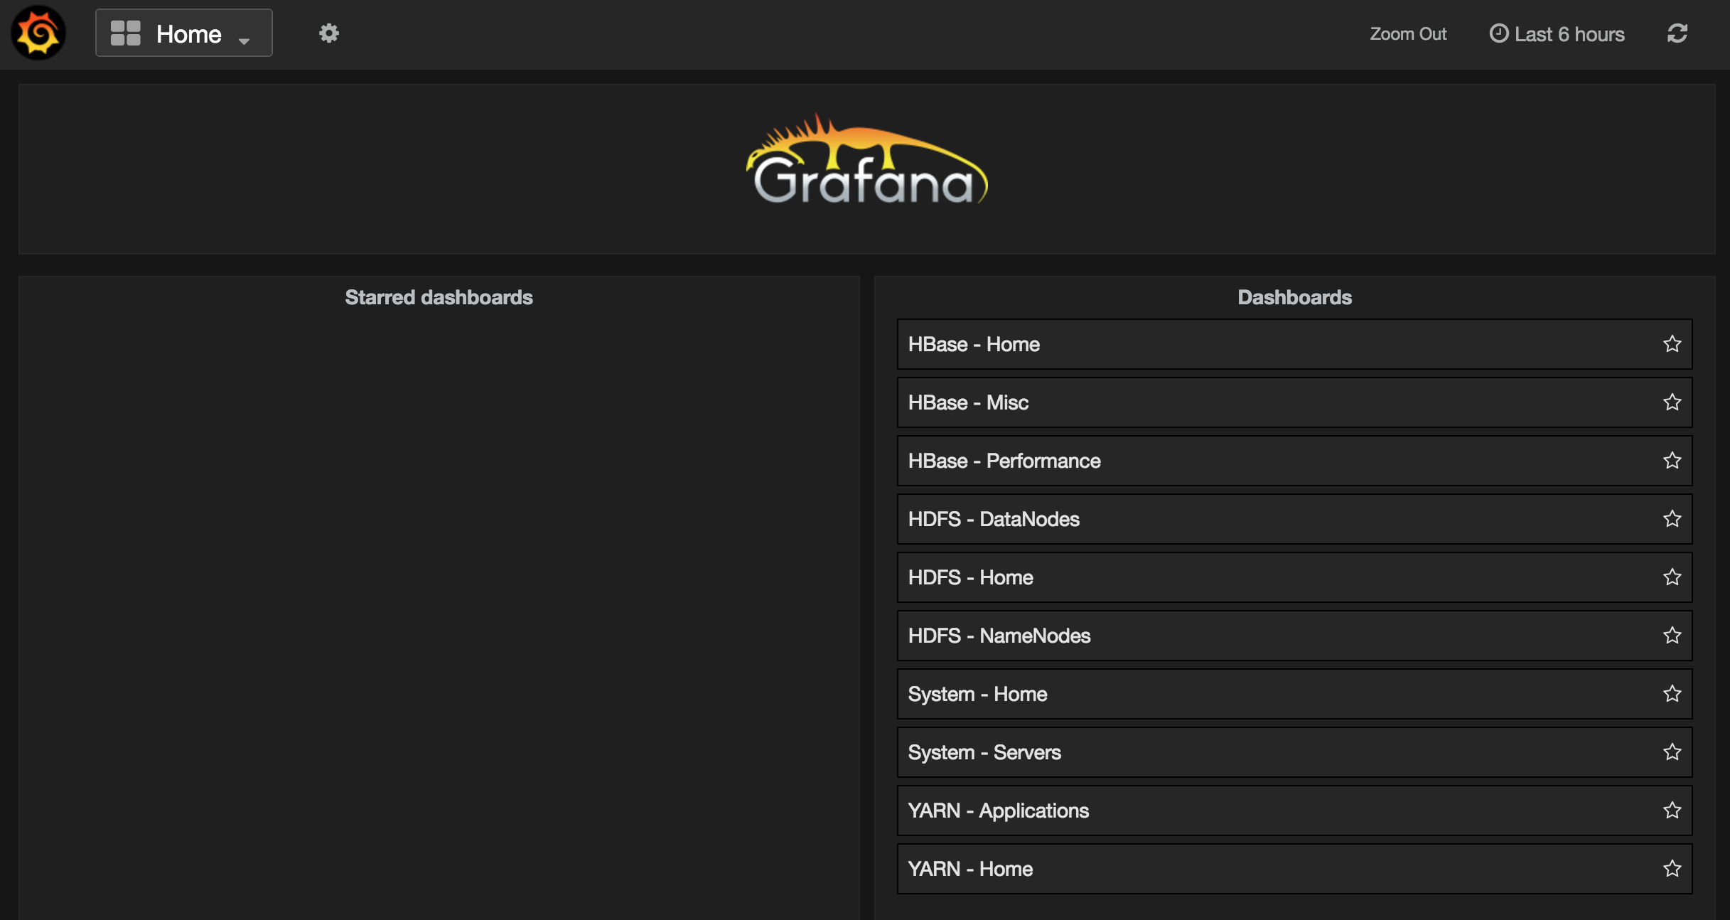Open the System - Servers dashboard
The image size is (1730, 920).
[x=1294, y=752]
